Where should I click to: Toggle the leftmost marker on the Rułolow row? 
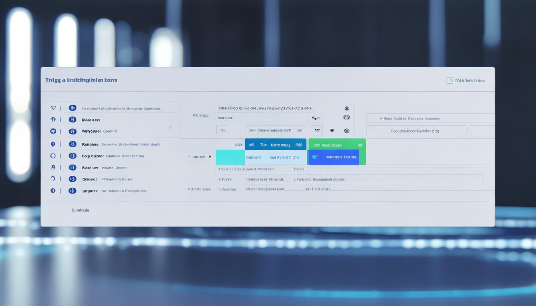coord(53,144)
